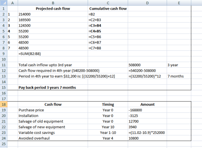This screenshot has height=148, width=202.
Task: Select column B header
Action: coord(53,3)
